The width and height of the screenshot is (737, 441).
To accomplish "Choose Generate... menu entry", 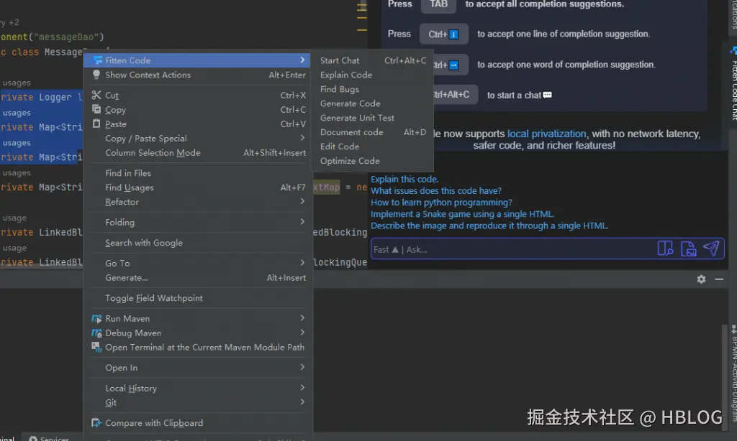I will pyautogui.click(x=198, y=278).
